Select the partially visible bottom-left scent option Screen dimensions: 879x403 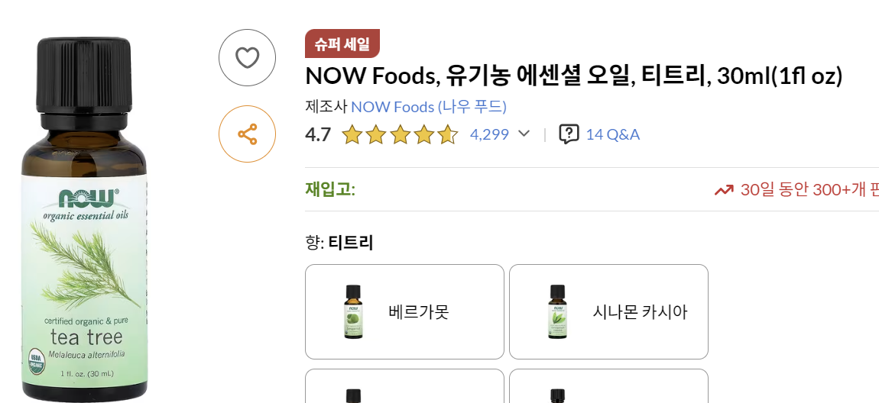404,387
